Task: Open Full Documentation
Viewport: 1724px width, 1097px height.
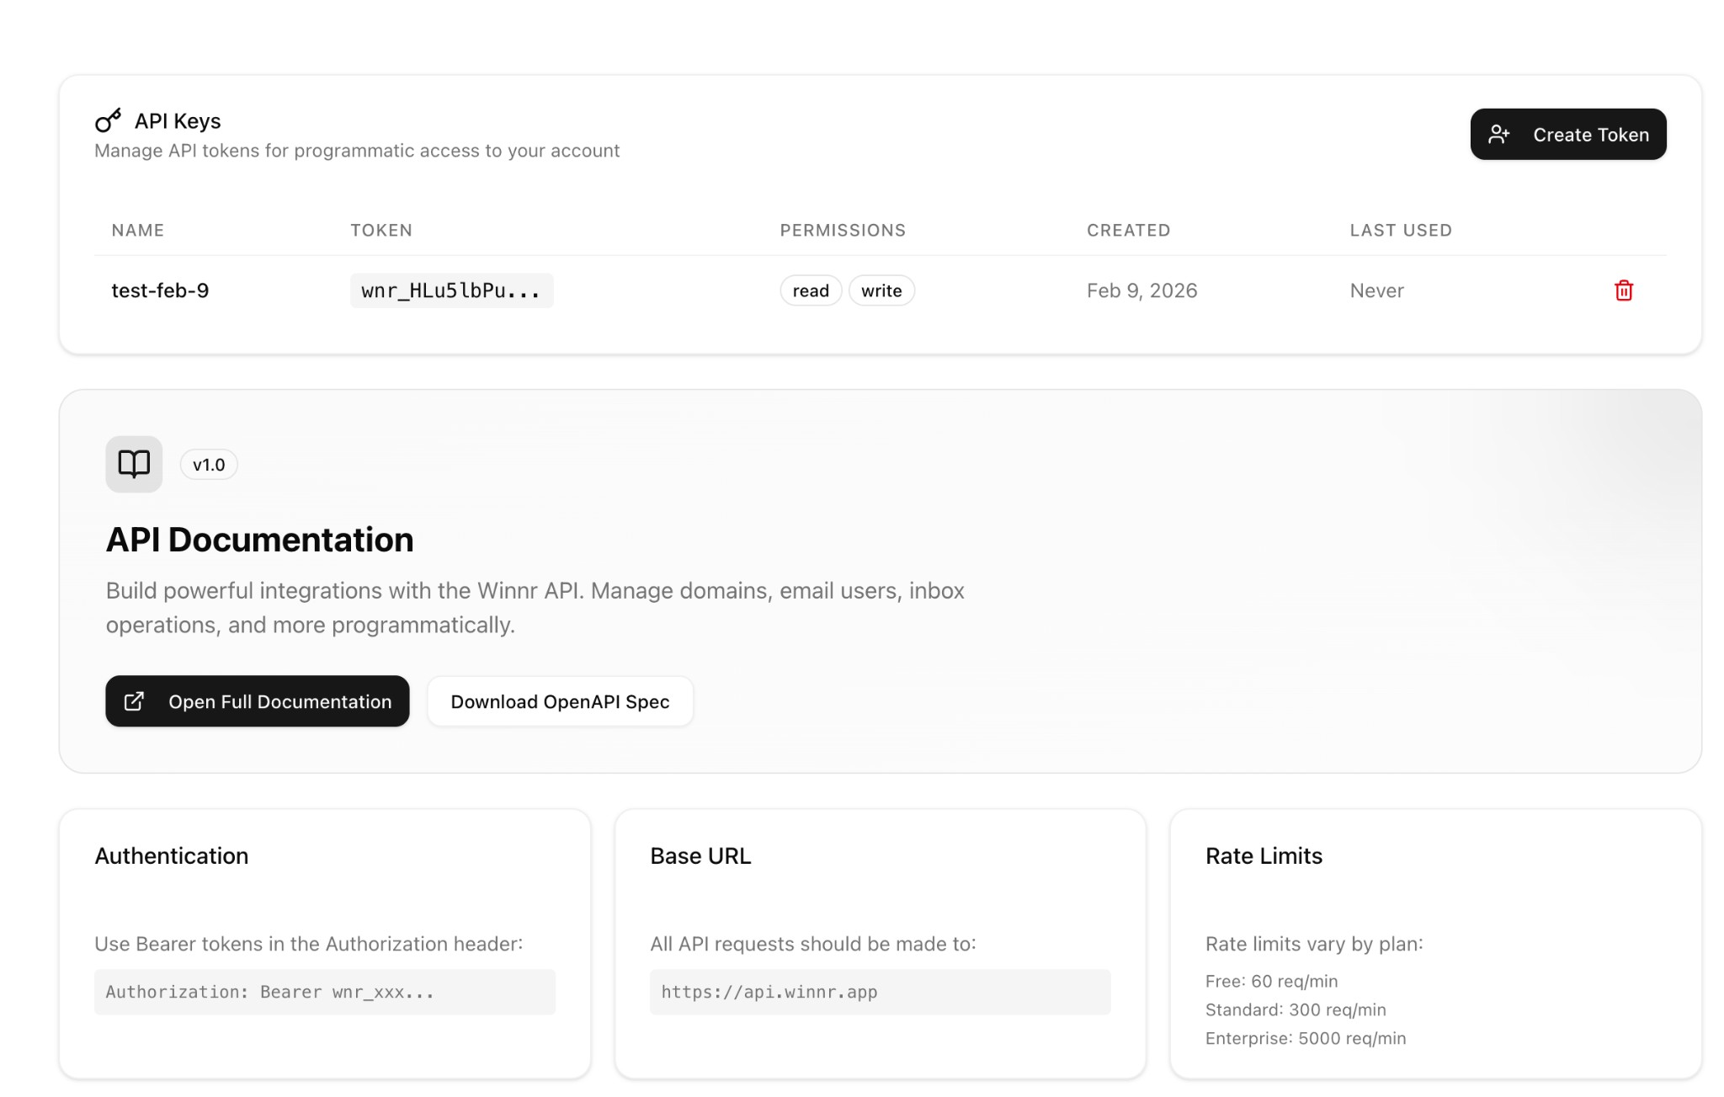Action: click(257, 700)
